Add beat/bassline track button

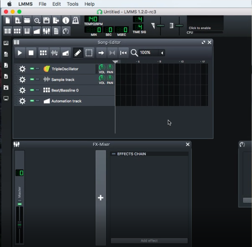[x=43, y=53]
